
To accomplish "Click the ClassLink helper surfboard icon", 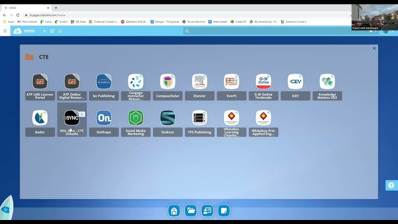I will pos(6,208).
